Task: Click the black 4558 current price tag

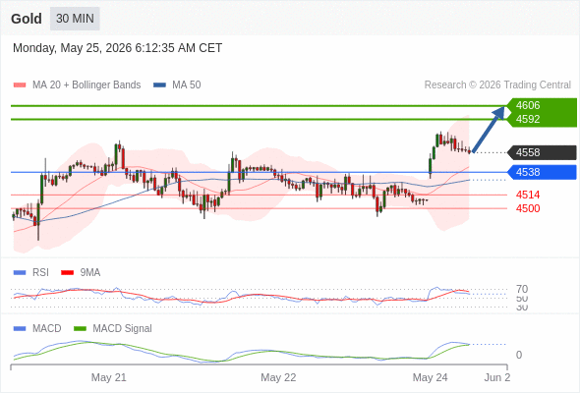Action: [542, 152]
